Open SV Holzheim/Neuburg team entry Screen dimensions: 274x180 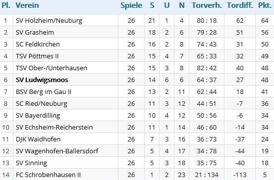tap(49, 21)
